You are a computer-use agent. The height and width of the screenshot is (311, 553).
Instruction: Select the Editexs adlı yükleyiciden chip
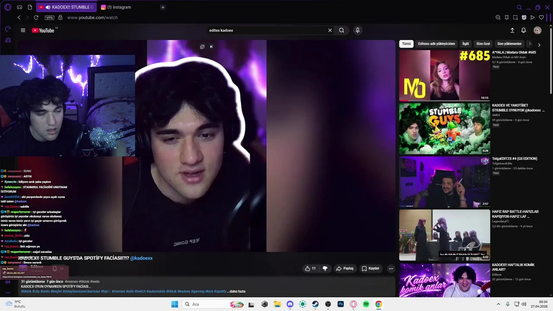(x=436, y=44)
